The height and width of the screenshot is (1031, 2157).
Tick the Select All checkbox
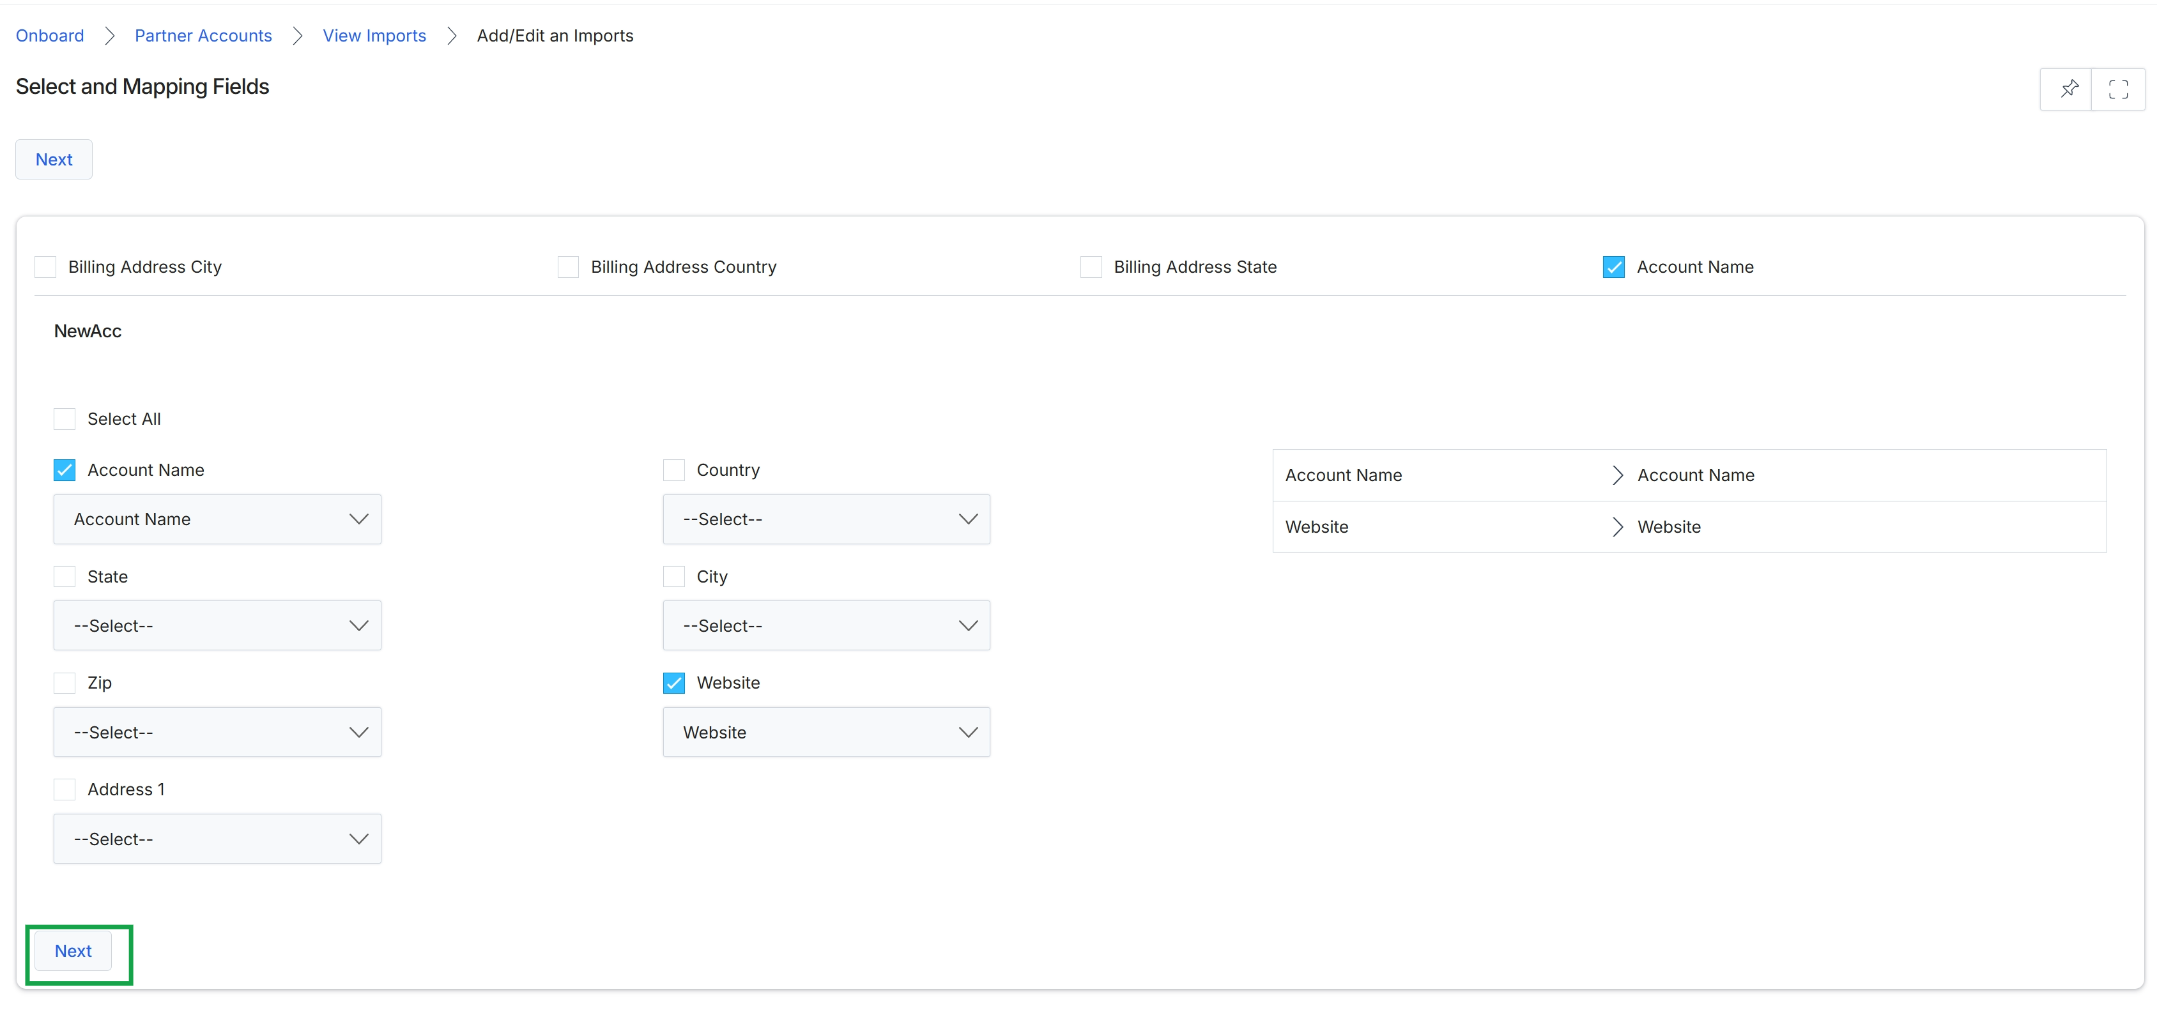tap(65, 419)
